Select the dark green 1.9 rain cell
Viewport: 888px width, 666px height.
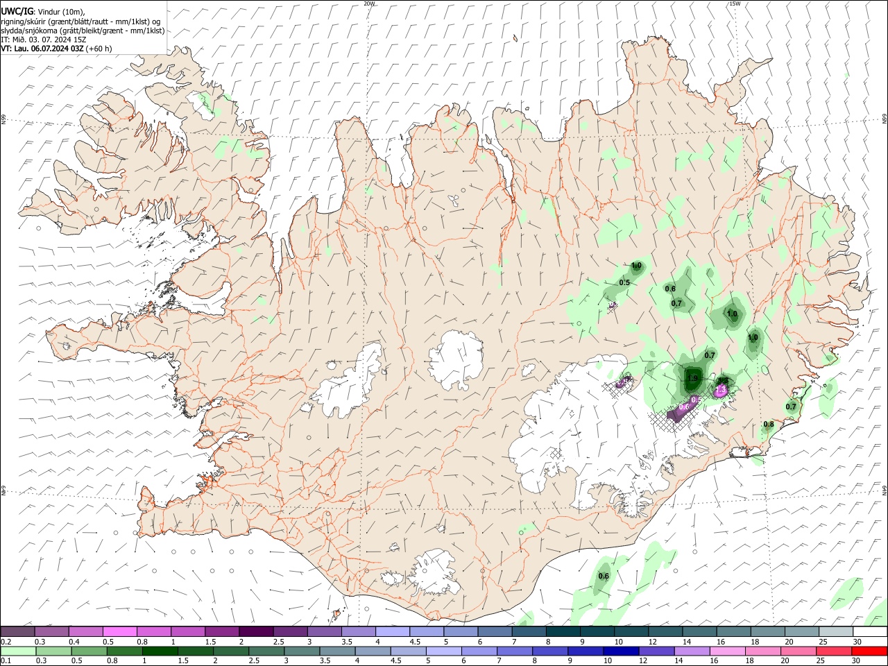[x=692, y=379]
